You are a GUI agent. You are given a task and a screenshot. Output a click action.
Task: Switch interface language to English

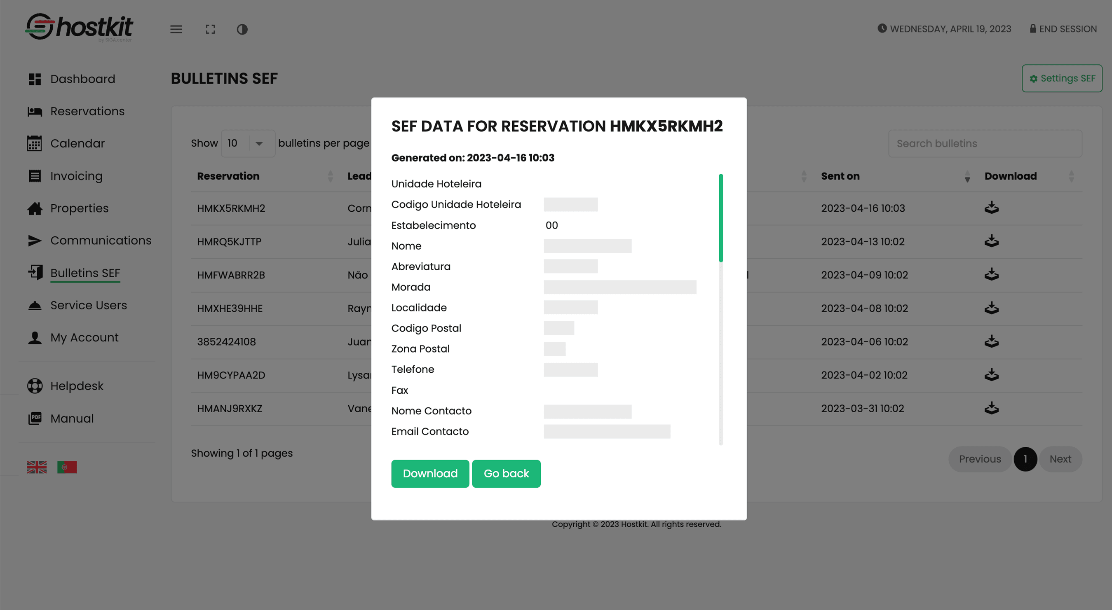37,466
